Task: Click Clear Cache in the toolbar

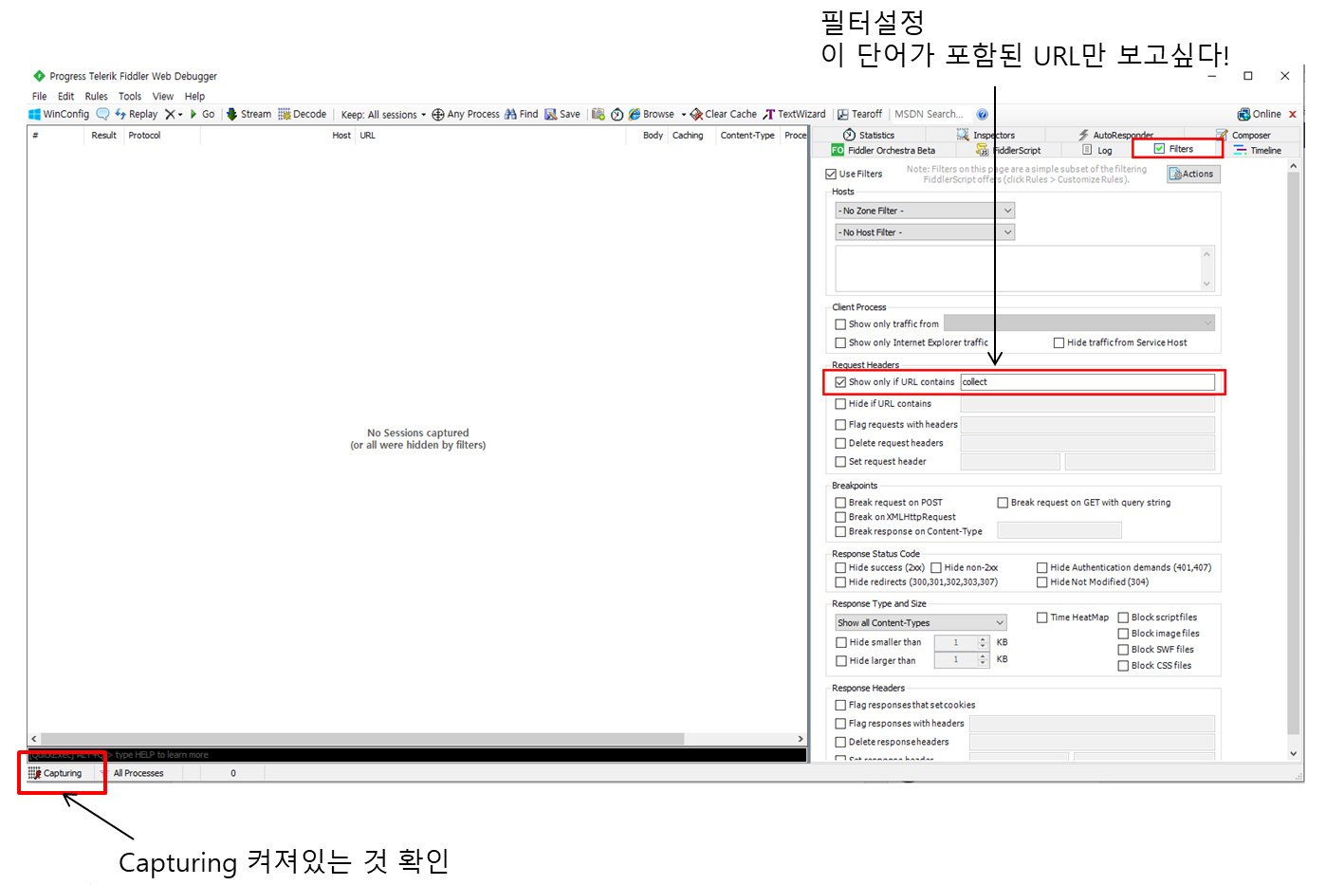Action: point(724,114)
